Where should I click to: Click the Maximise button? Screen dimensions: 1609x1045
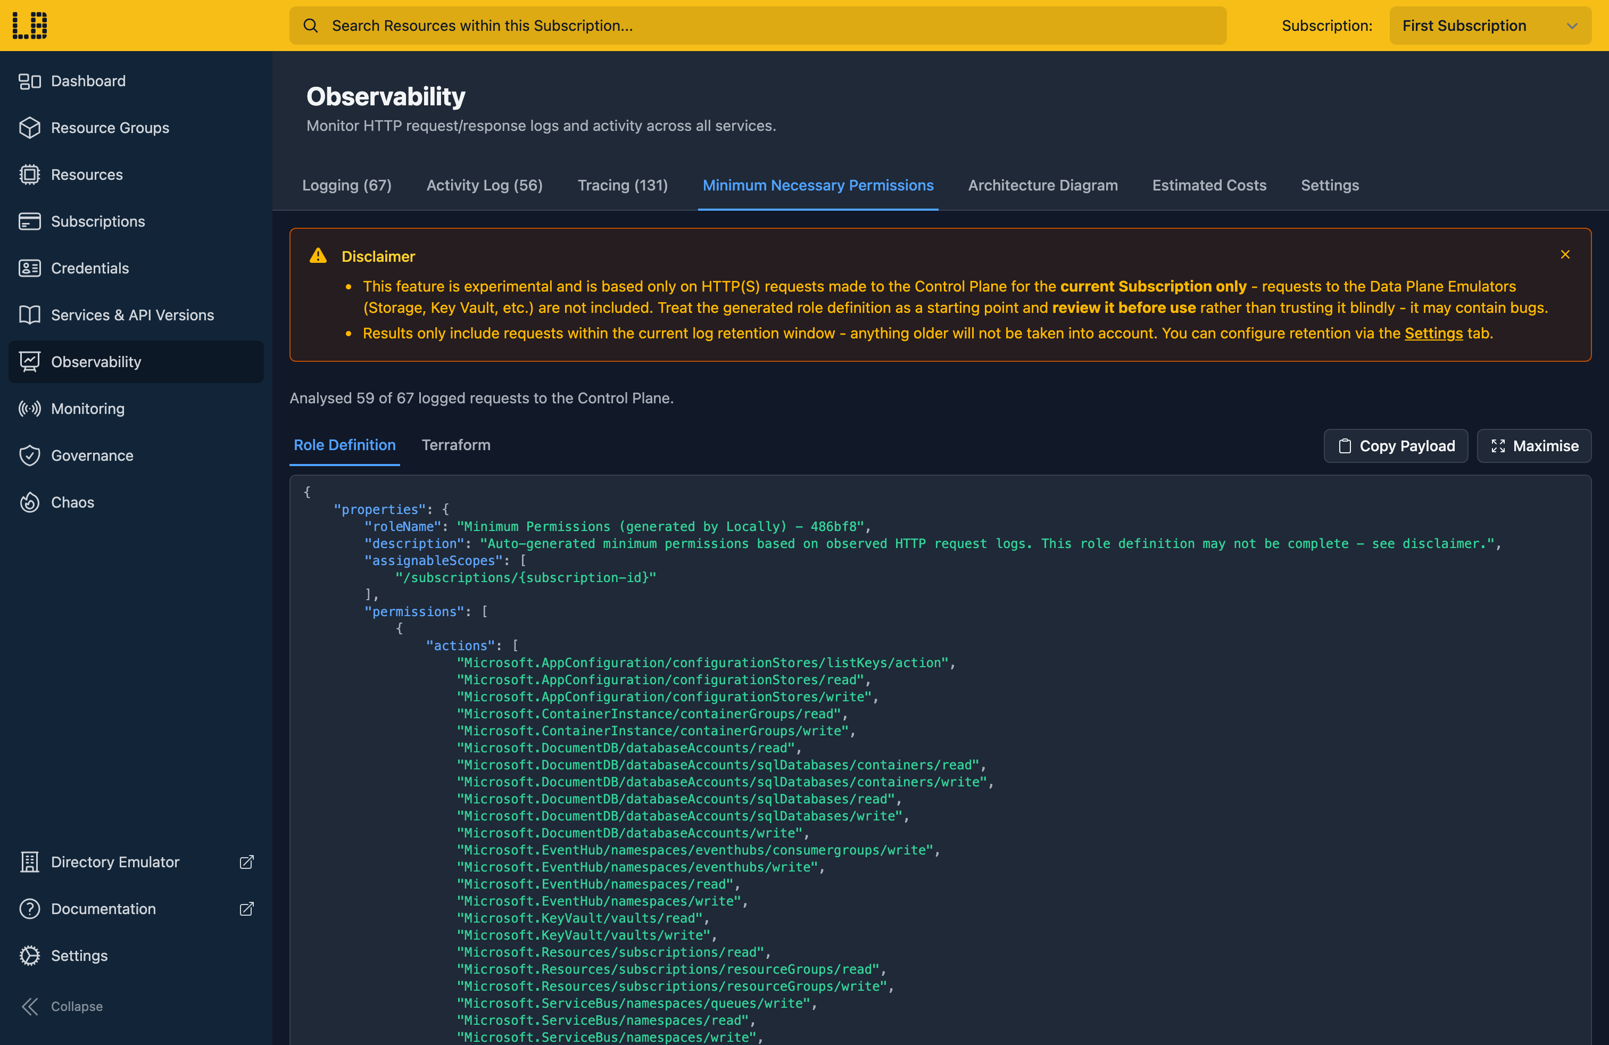pos(1535,446)
